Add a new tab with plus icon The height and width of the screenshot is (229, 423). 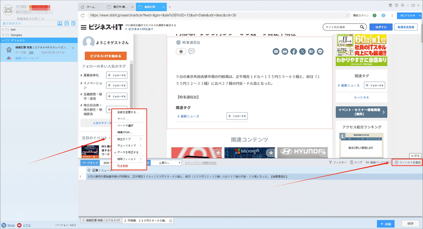[x=170, y=7]
